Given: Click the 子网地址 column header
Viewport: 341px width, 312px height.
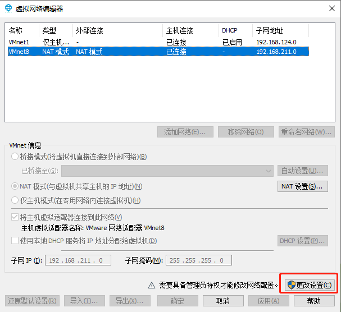Looking at the screenshot, I should tap(280, 30).
